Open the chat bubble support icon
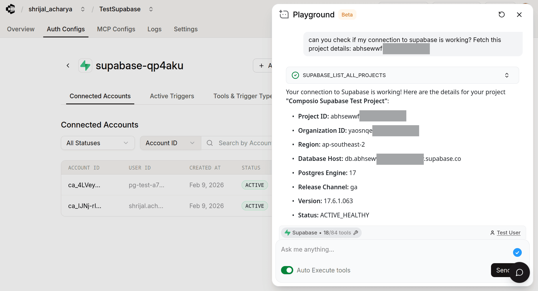The image size is (538, 291). [519, 272]
